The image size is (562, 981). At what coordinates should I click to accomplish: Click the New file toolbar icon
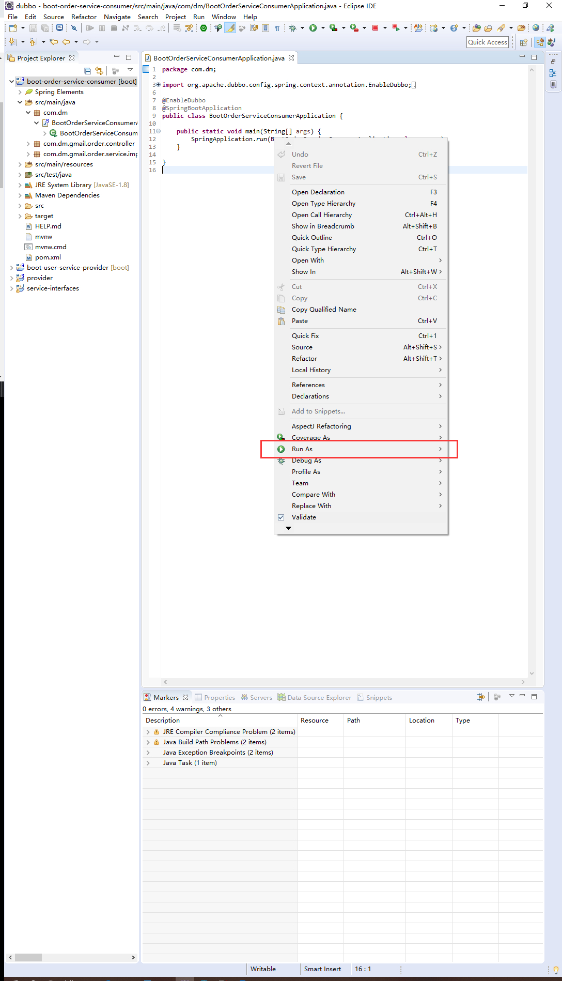click(x=13, y=28)
